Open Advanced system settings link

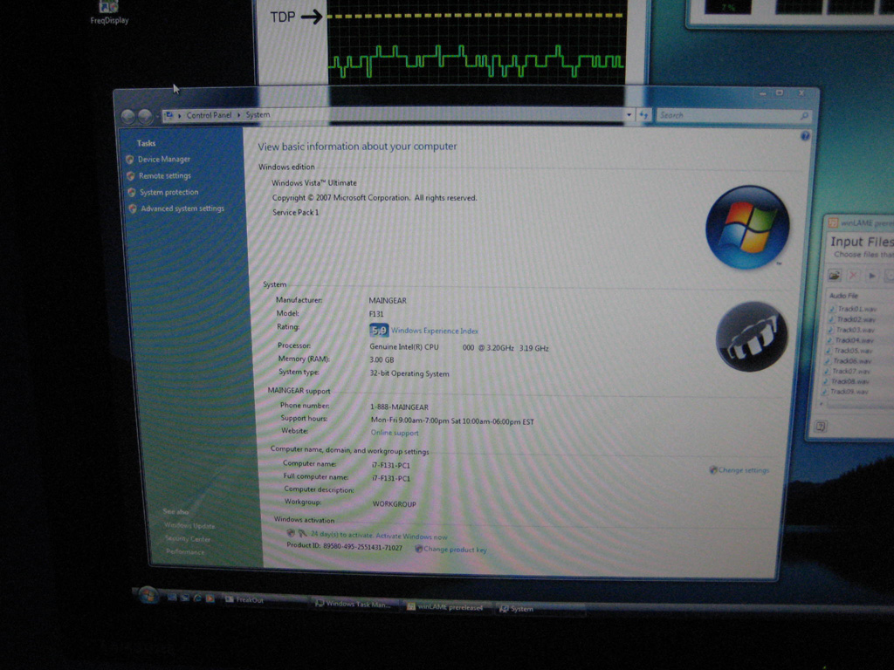(x=182, y=209)
